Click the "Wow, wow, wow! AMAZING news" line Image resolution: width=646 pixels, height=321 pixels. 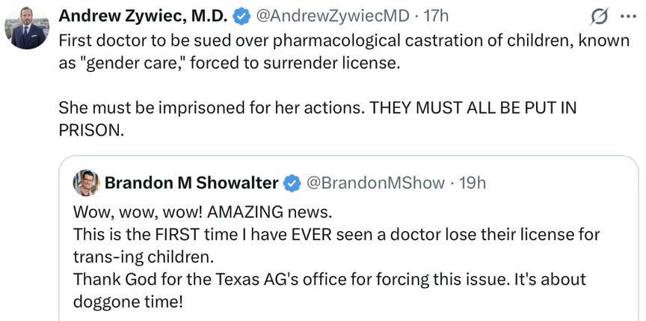(x=201, y=211)
